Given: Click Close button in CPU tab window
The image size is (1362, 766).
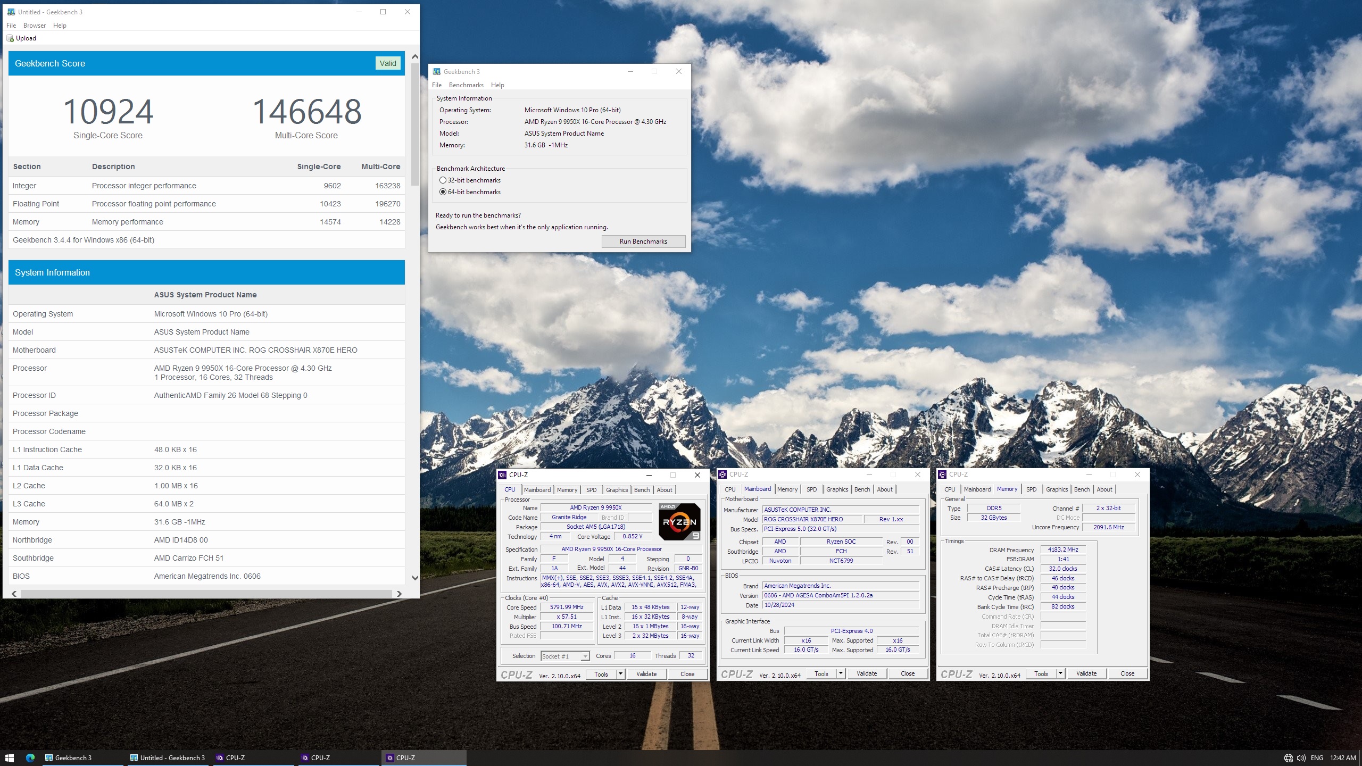Looking at the screenshot, I should (687, 674).
